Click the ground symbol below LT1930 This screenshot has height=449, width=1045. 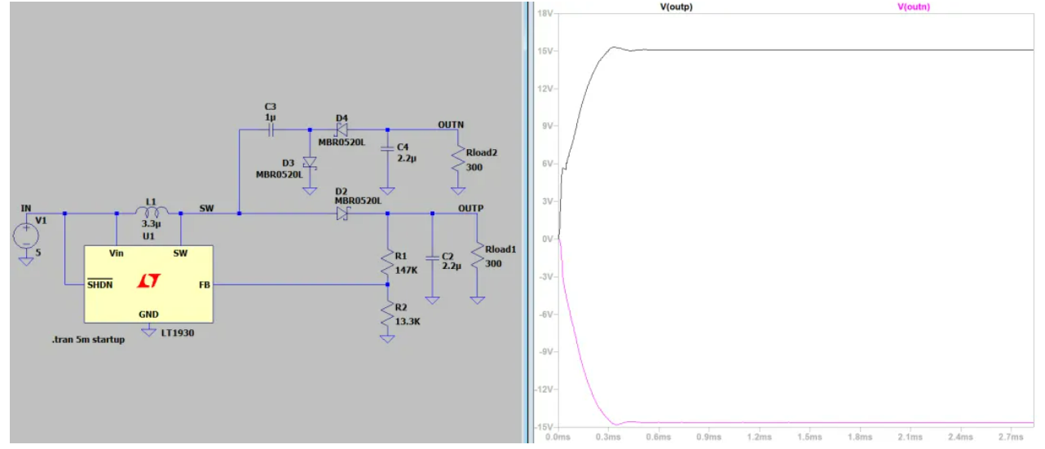[x=148, y=330]
